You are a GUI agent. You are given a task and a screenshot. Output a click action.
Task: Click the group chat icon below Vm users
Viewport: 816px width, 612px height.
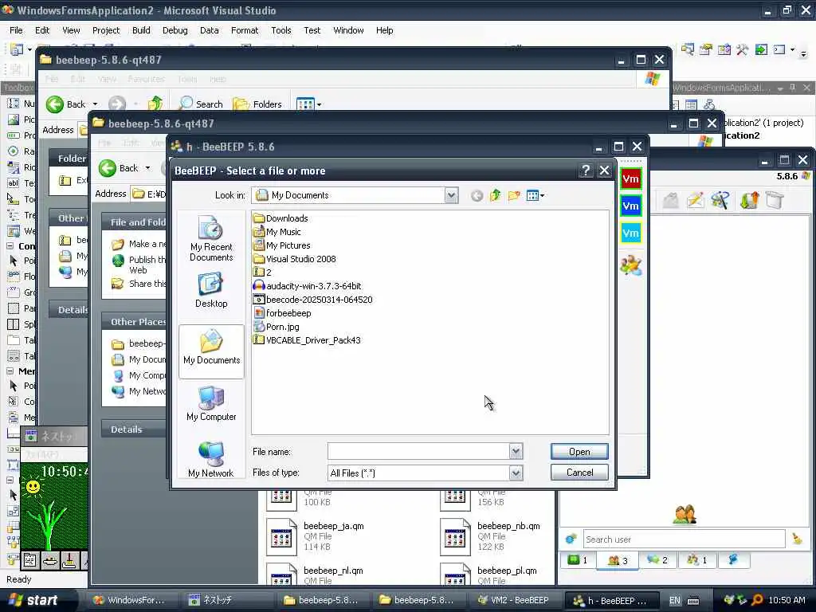[x=631, y=265]
